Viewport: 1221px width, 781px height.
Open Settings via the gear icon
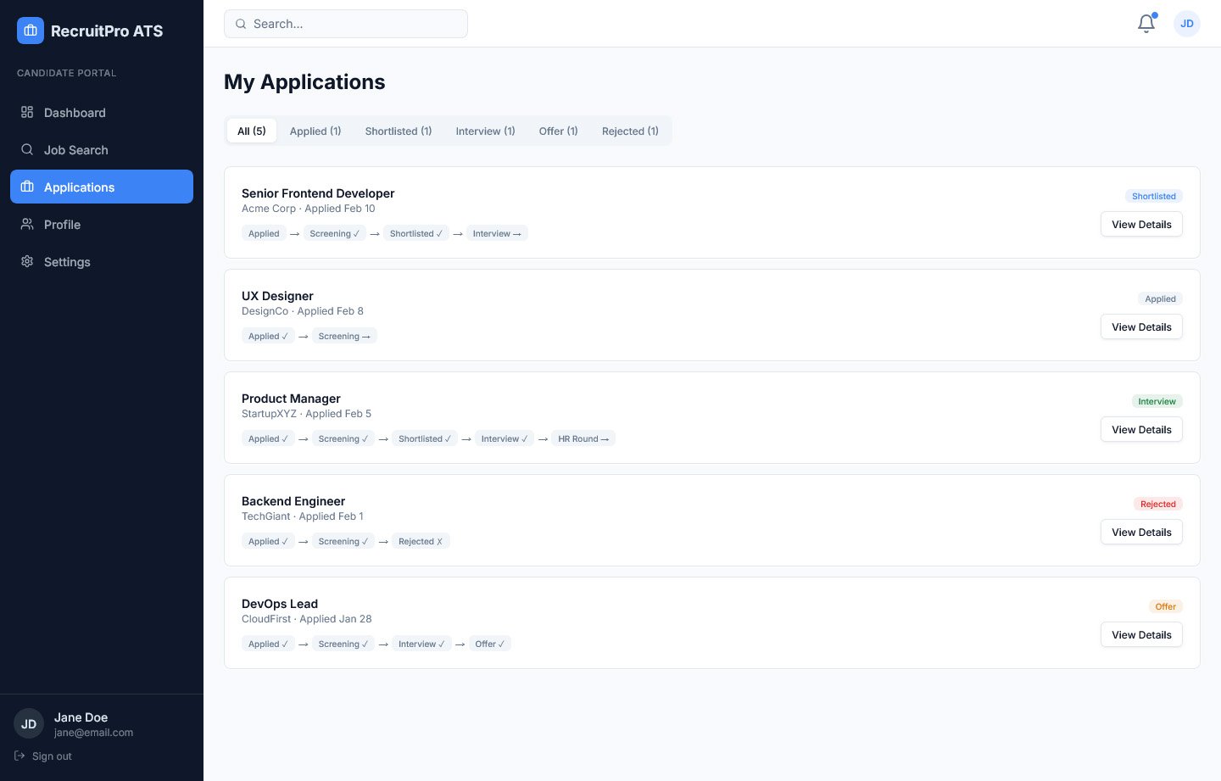pos(27,261)
